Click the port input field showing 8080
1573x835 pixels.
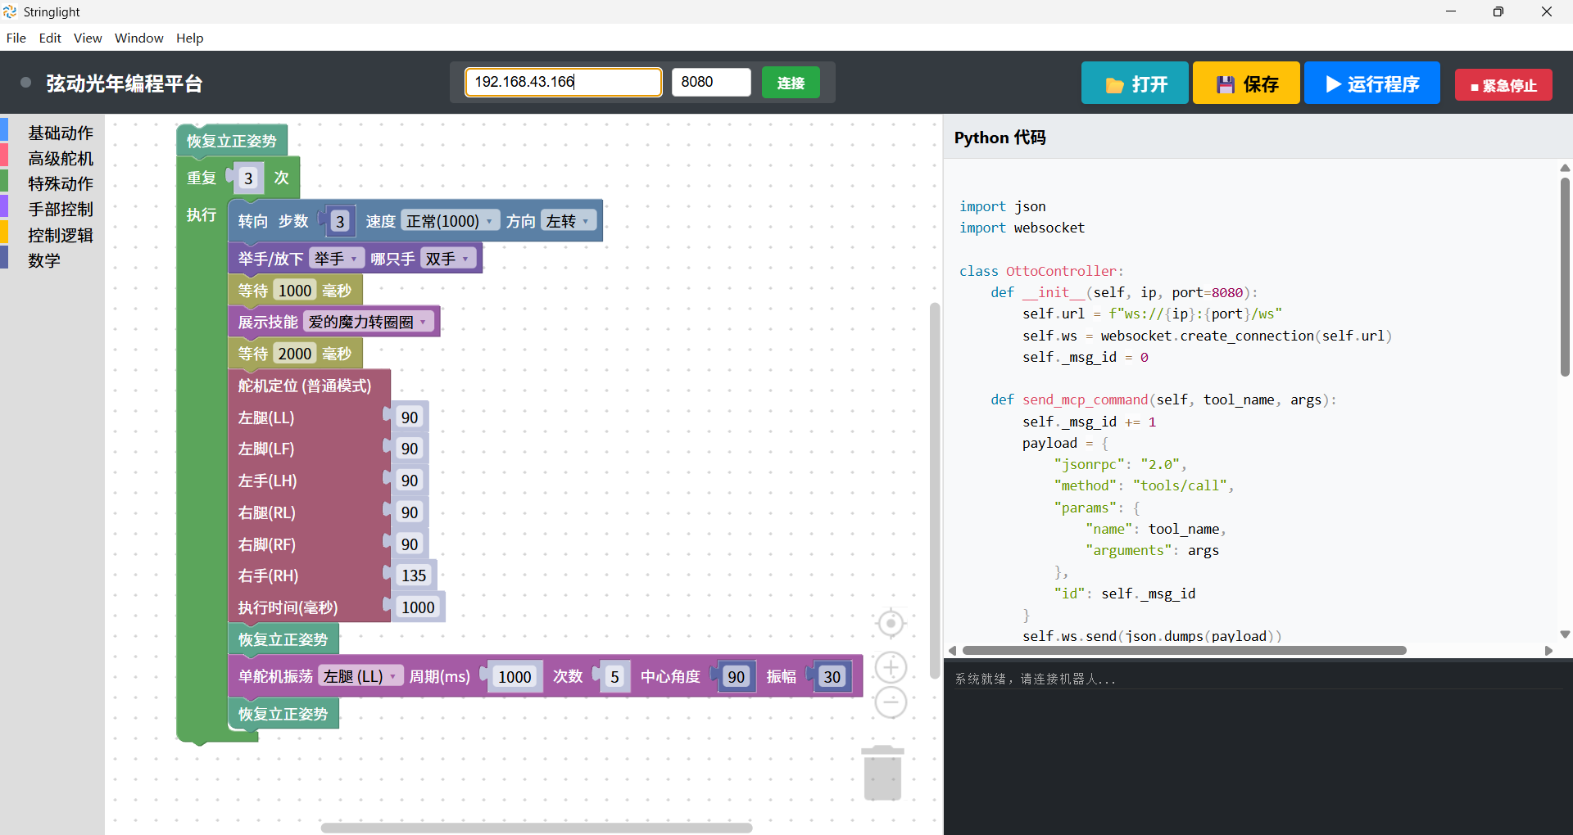[x=710, y=82]
